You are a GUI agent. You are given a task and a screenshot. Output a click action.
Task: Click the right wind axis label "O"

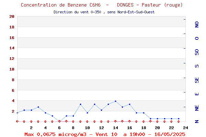point(197,38)
